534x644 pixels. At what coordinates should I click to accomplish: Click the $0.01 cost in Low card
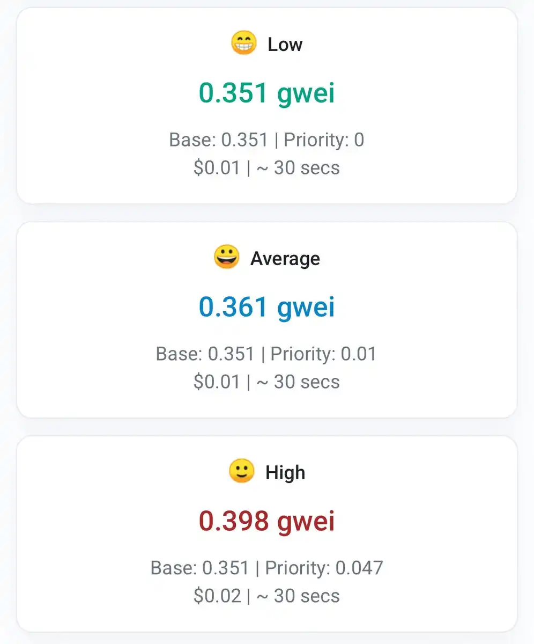pyautogui.click(x=217, y=168)
